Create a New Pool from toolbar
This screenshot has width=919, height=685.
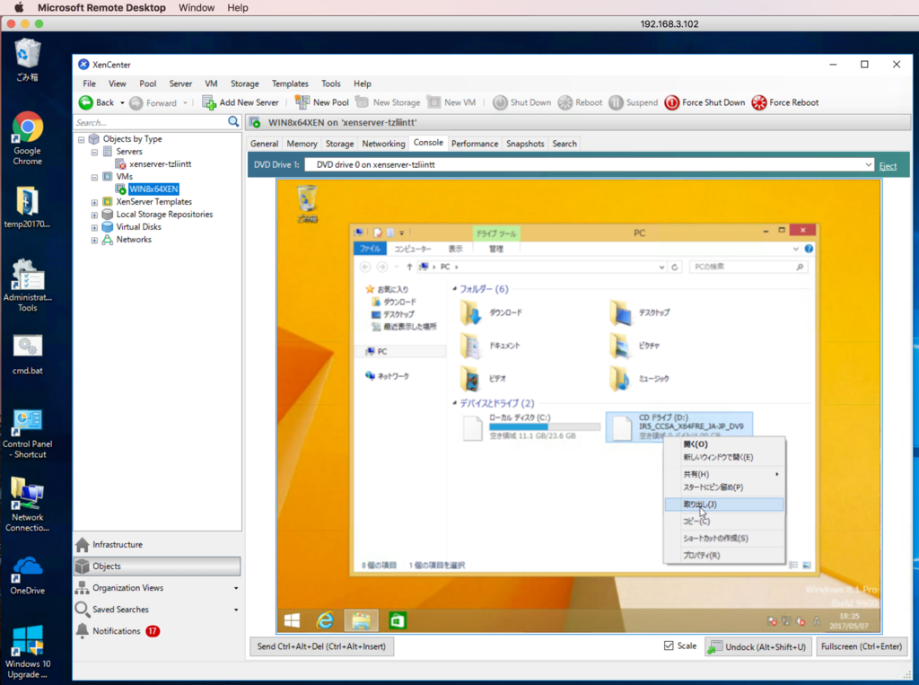(322, 102)
